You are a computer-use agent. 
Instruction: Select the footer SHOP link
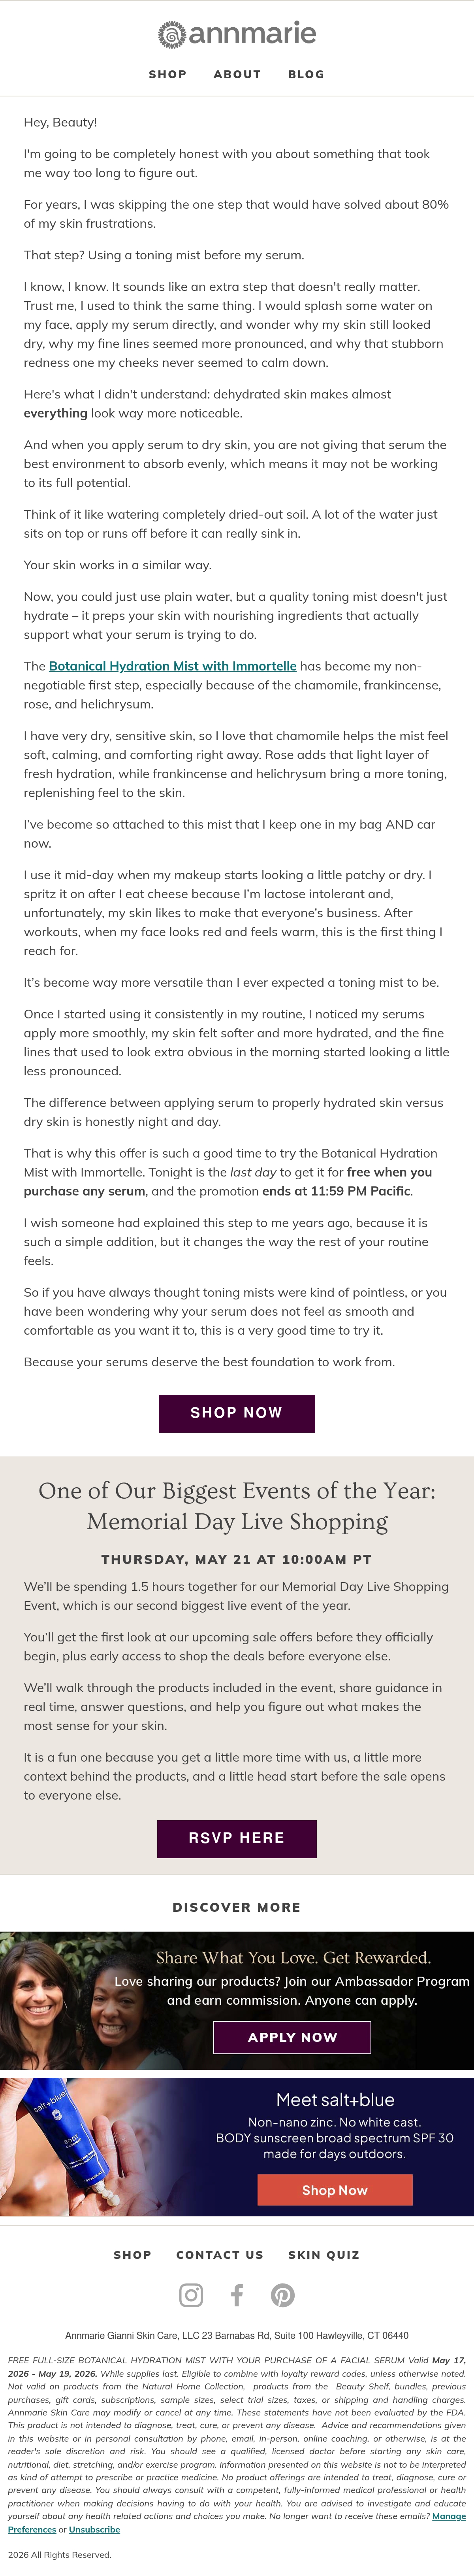click(133, 2255)
